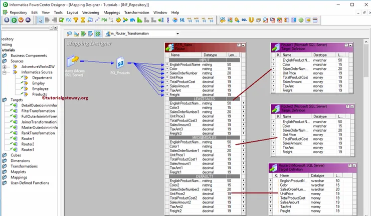This screenshot has width=371, height=216.
Task: Open the Layout menu
Action: (72, 12)
